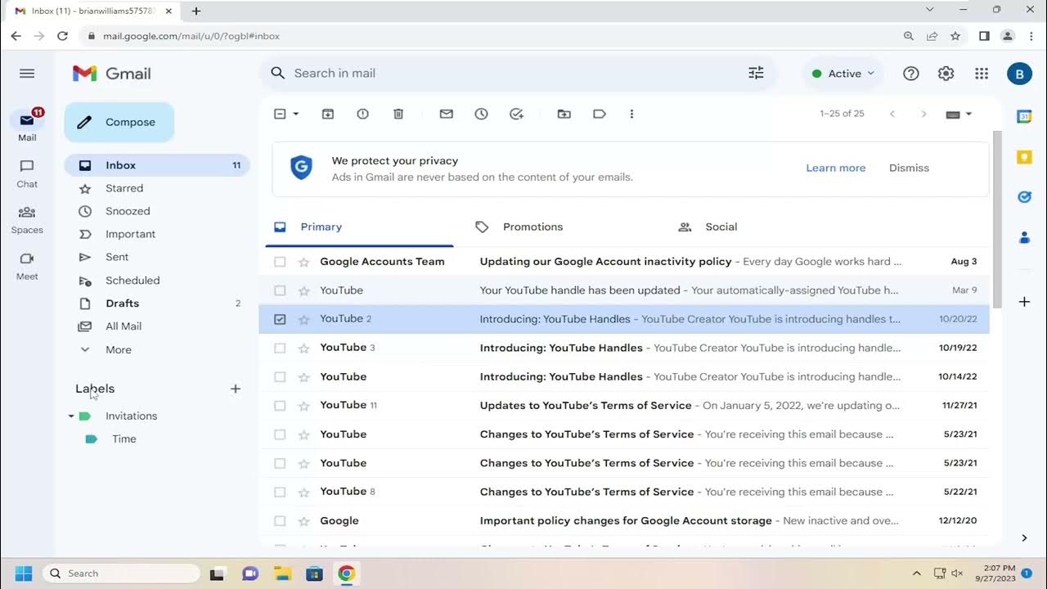Screen dimensions: 1047x589
Task: Star the Google Accounts Team email
Action: [x=304, y=262]
